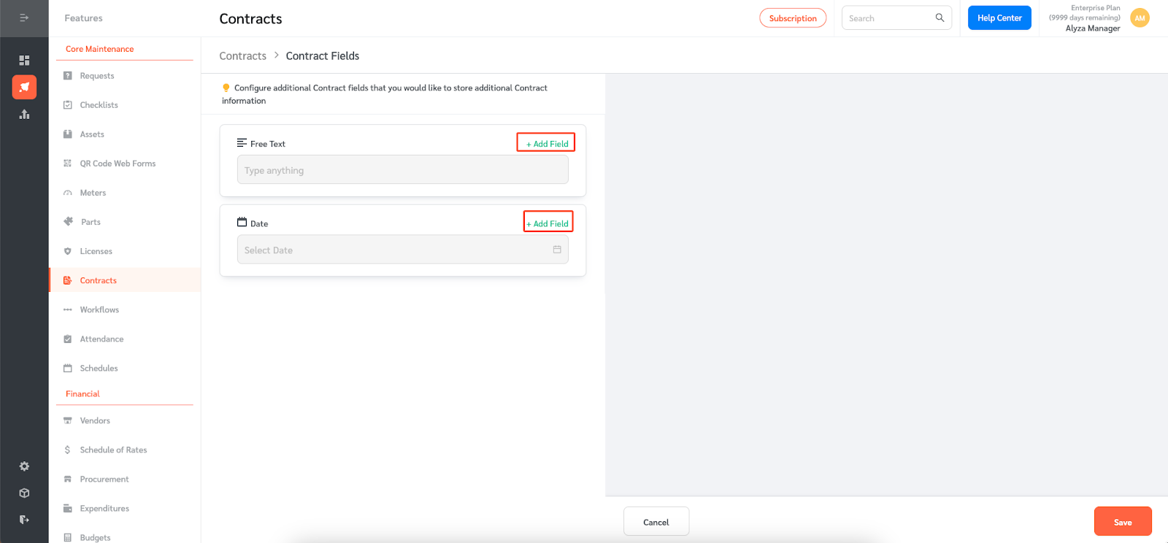This screenshot has height=543, width=1168.
Task: Focus the Type anything text field
Action: (x=402, y=170)
